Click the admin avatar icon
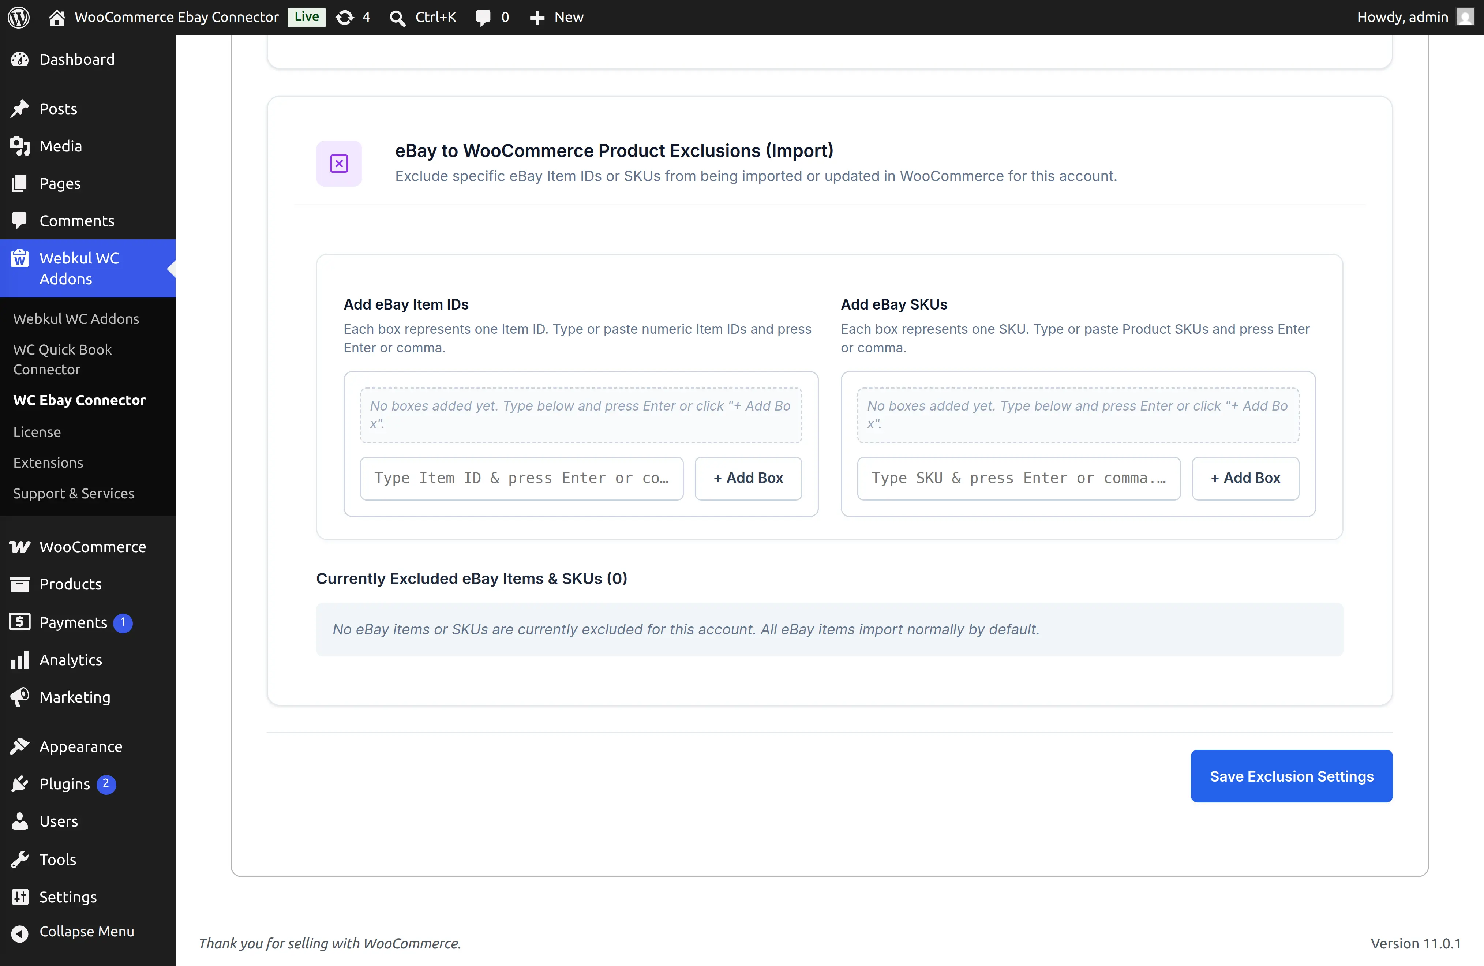The width and height of the screenshot is (1484, 966). (x=1465, y=17)
